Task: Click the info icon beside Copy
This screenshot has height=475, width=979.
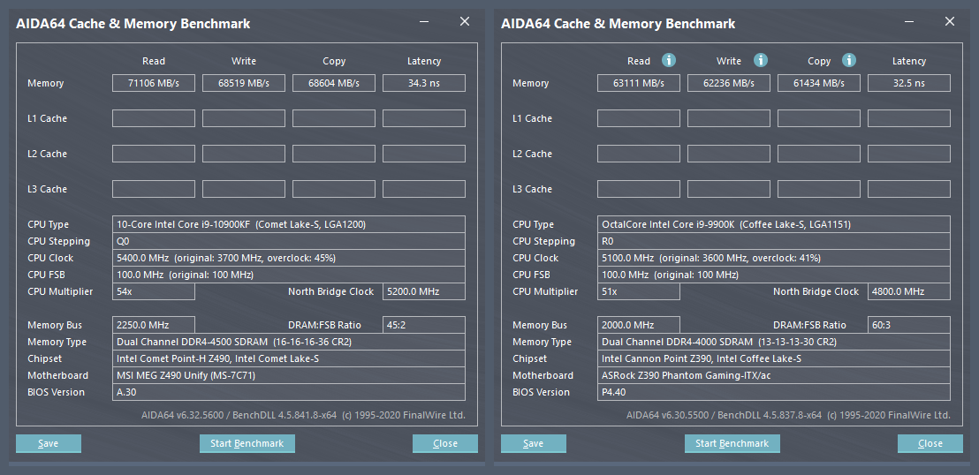Action: 849,61
